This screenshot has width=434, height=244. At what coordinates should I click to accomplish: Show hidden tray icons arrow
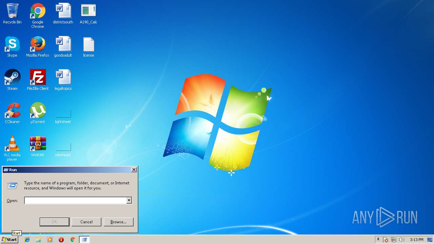coord(378,240)
